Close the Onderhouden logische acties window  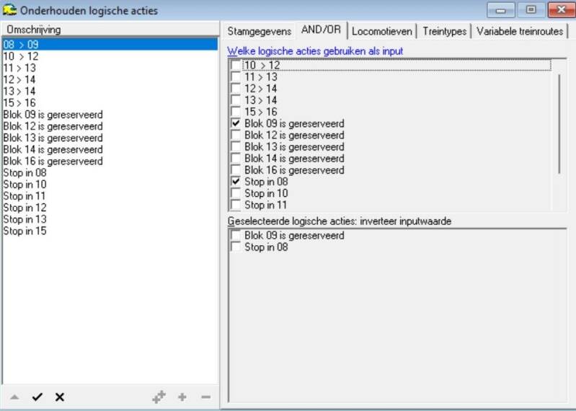(x=561, y=9)
